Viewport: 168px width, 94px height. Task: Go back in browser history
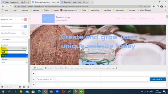[3, 6]
